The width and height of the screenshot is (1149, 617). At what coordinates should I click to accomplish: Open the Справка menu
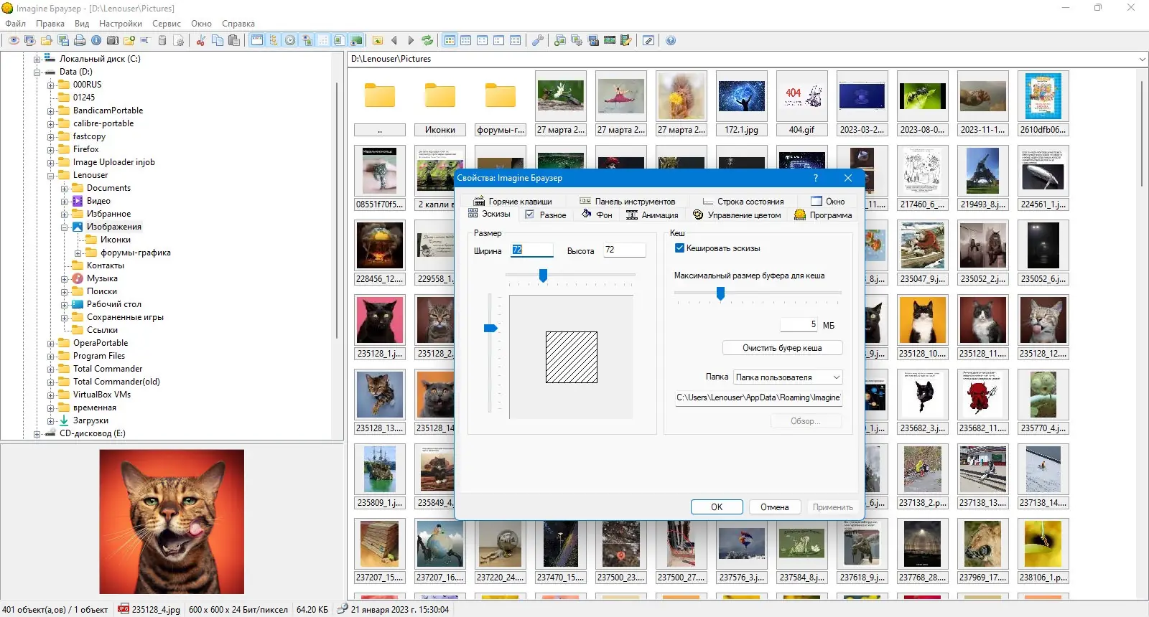[x=238, y=24]
